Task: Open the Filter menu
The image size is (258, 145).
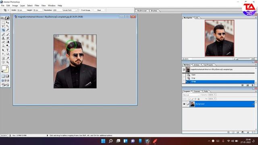Action: tap(37, 6)
